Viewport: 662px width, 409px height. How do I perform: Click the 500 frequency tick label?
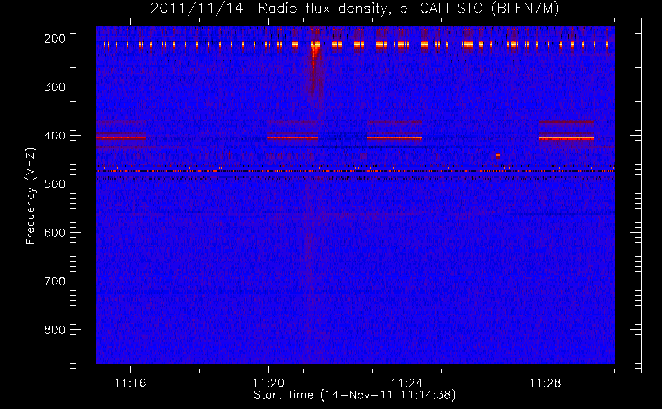pos(54,184)
